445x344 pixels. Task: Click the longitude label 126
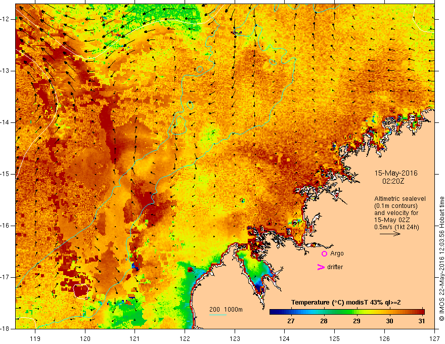point(384,338)
